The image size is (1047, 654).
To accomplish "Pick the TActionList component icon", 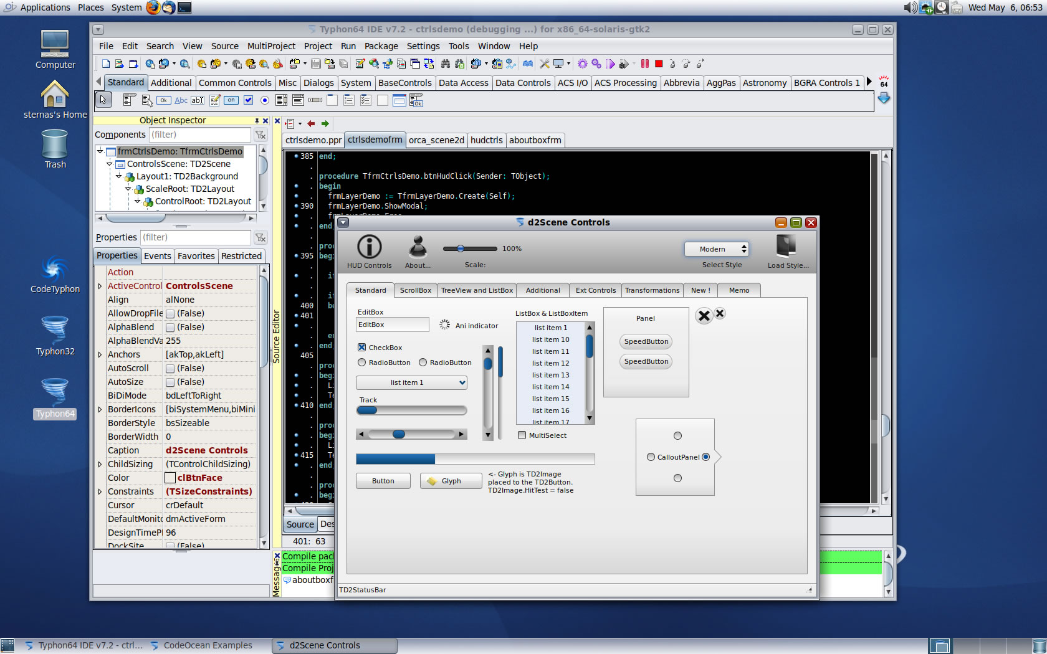I will 416,100.
